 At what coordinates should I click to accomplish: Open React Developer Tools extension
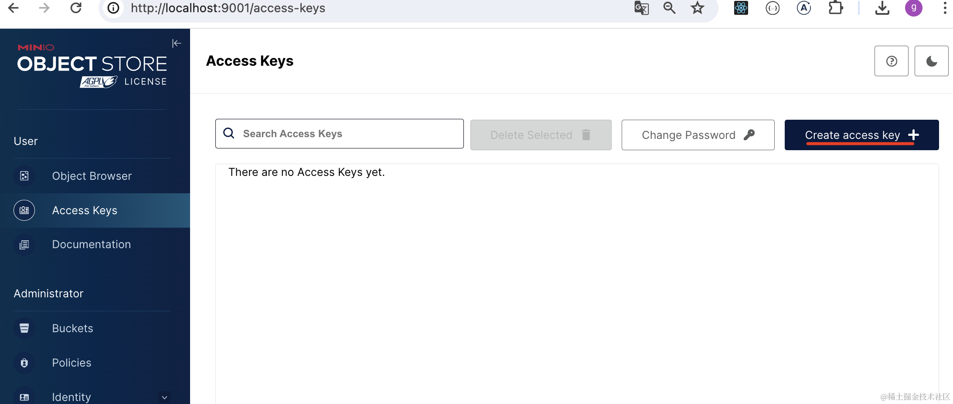click(x=741, y=8)
